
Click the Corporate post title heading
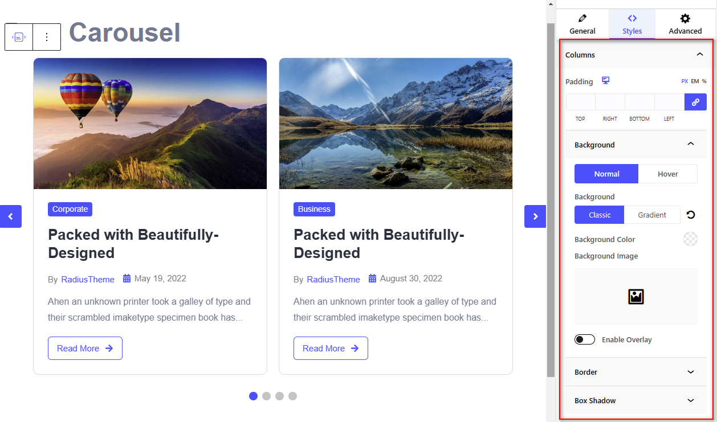[133, 244]
